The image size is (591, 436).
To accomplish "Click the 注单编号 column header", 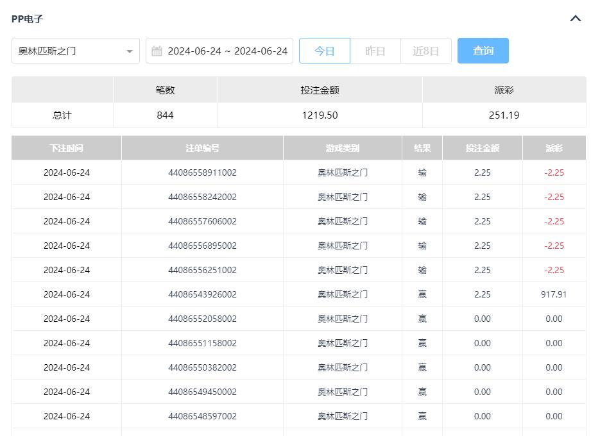I will [x=202, y=148].
